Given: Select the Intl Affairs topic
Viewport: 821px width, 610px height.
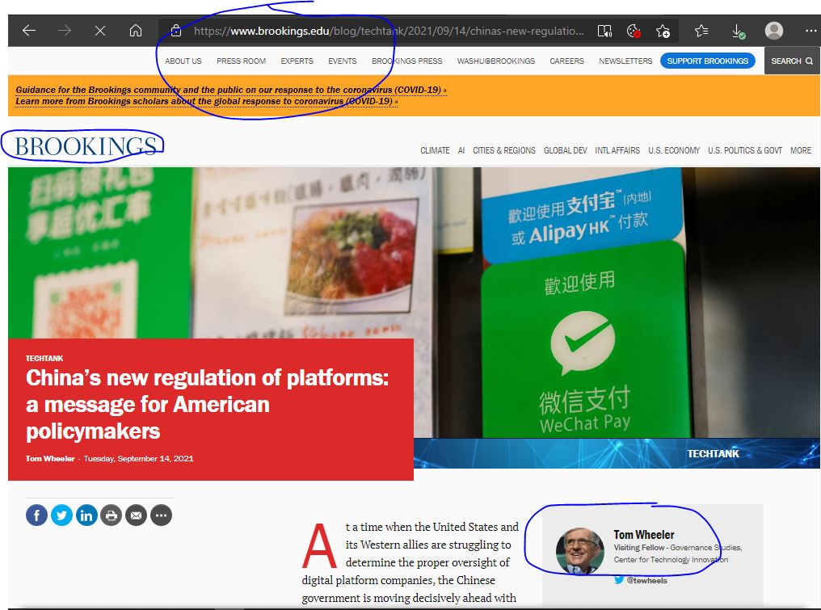Looking at the screenshot, I should (x=617, y=150).
